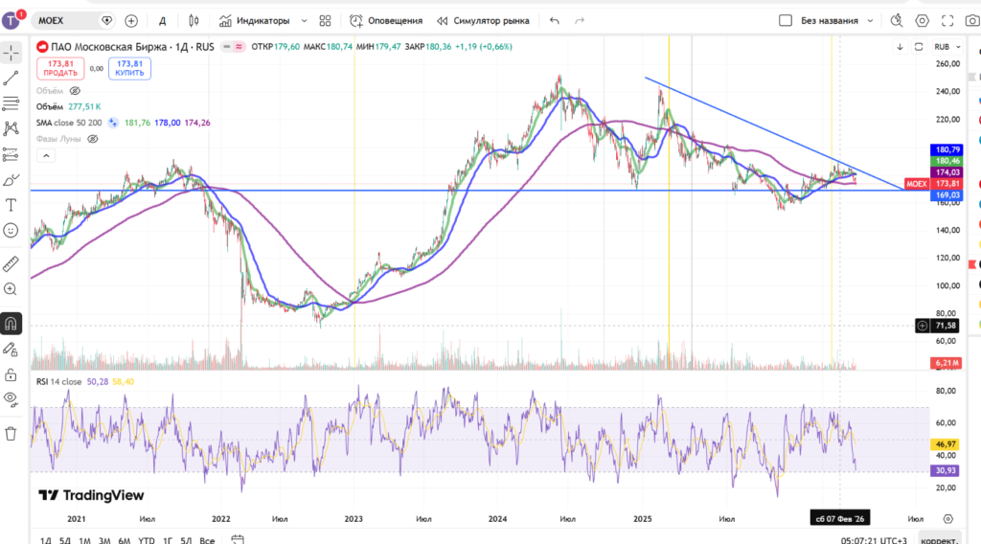The height and width of the screenshot is (544, 981).
Task: Click the plus icon at price 71,58
Action: click(923, 326)
